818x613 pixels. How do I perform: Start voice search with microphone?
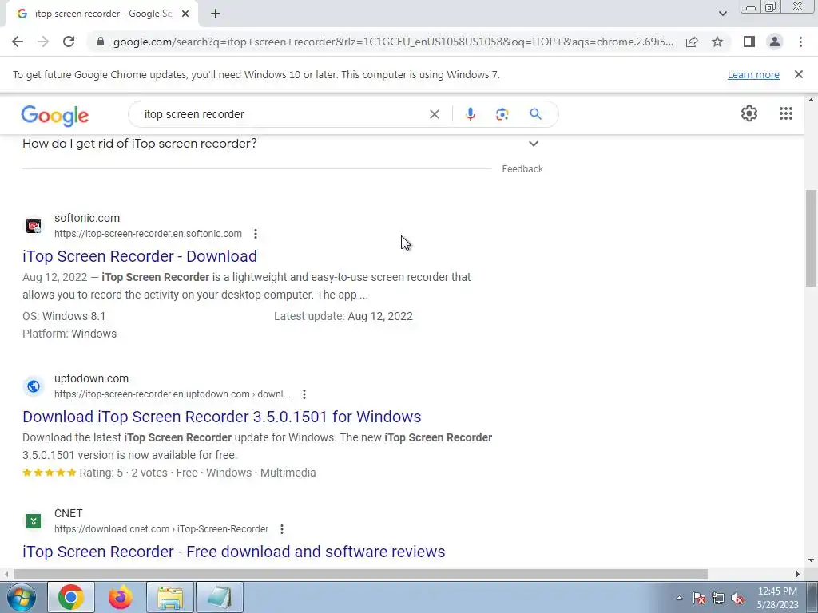pos(470,114)
